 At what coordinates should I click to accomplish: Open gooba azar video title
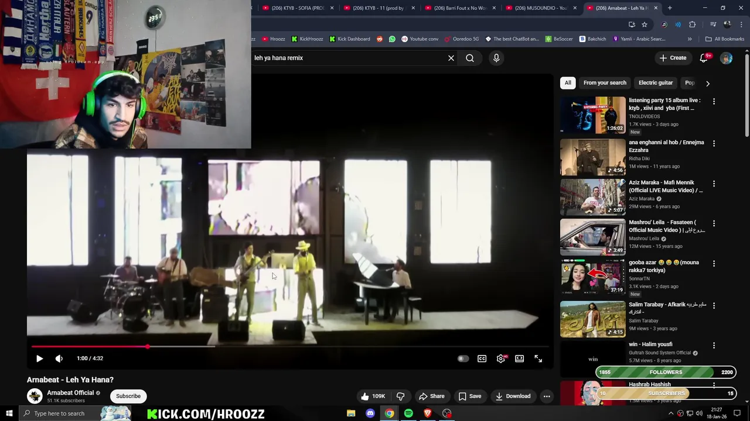pos(664,266)
